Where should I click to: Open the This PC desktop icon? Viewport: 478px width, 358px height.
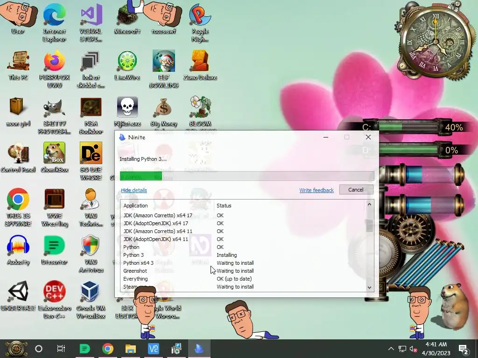[18, 65]
